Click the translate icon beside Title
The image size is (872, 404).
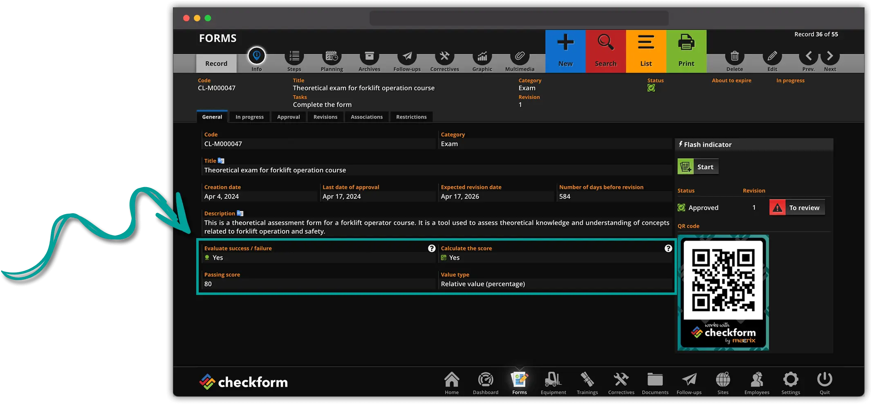(x=221, y=161)
